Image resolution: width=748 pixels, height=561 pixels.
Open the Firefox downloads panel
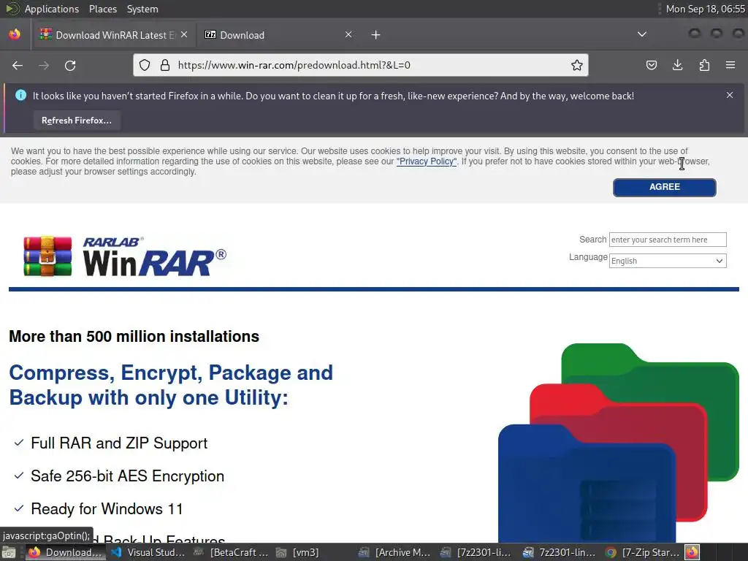(x=677, y=65)
